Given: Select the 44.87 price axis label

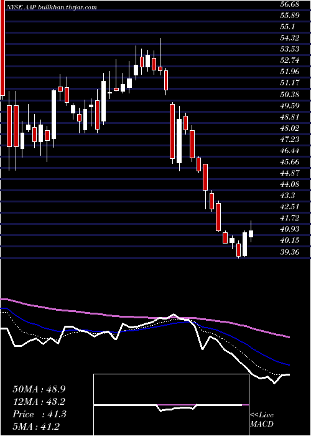Looking at the screenshot, I should [289, 173].
